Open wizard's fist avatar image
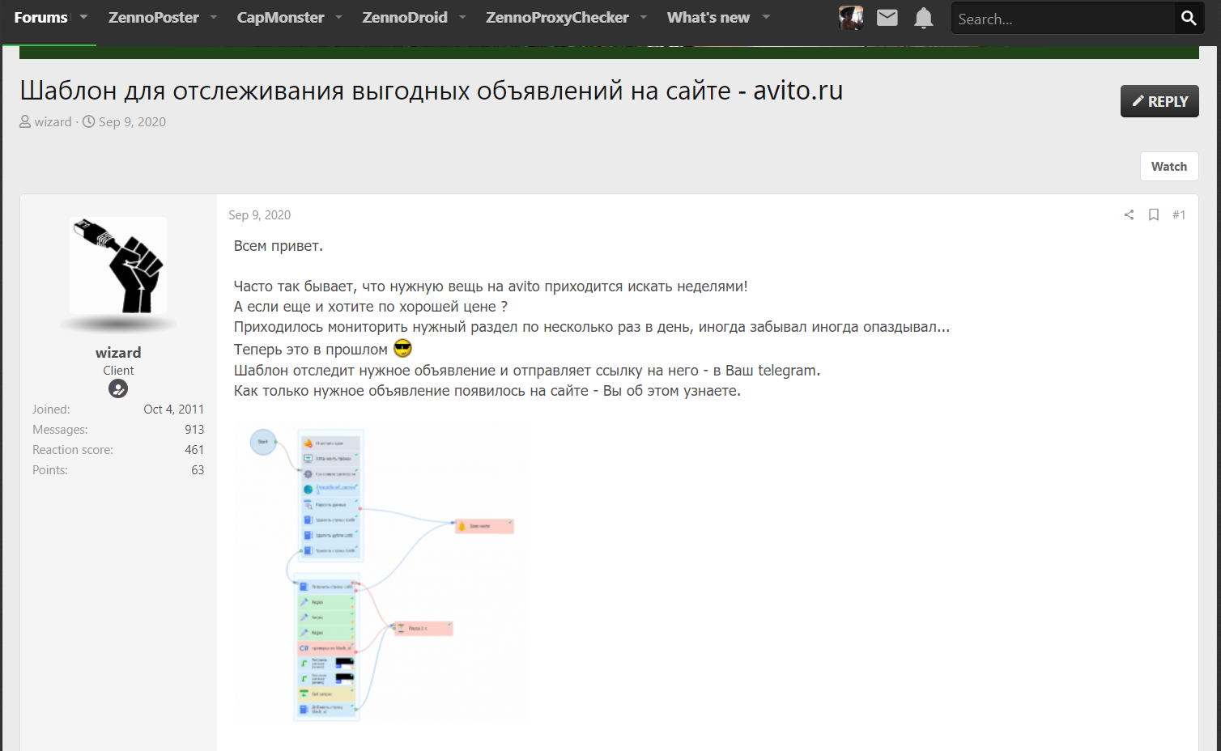The height and width of the screenshot is (751, 1221). (118, 265)
